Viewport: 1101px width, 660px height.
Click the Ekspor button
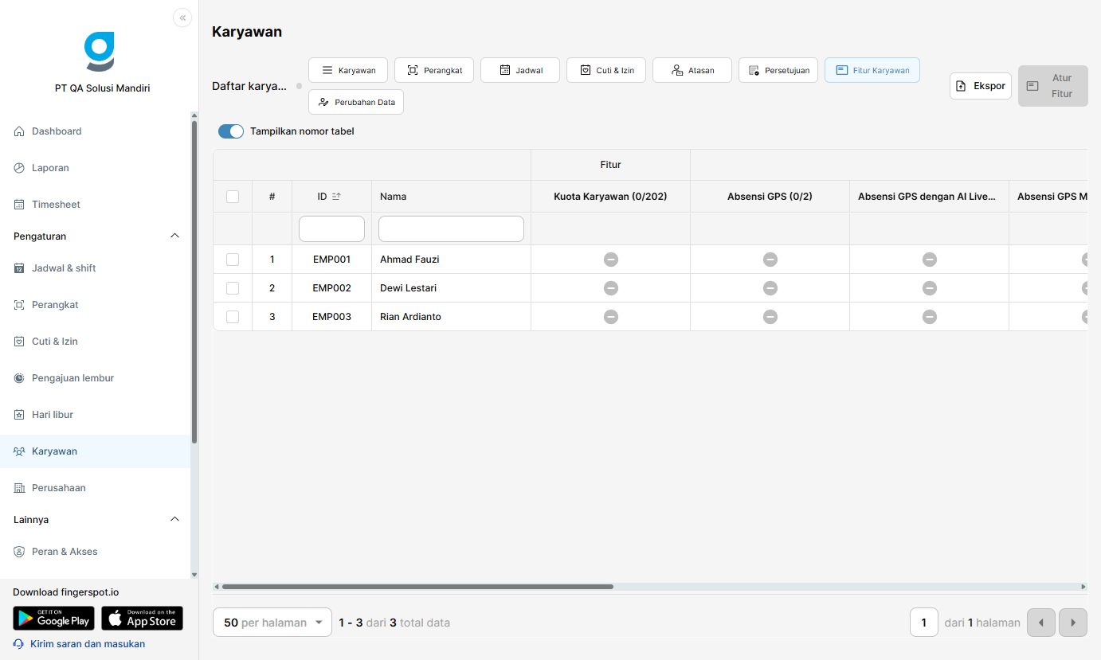pos(981,86)
